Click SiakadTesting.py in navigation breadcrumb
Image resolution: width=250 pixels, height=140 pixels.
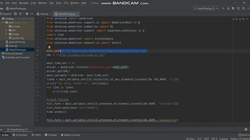16,9
